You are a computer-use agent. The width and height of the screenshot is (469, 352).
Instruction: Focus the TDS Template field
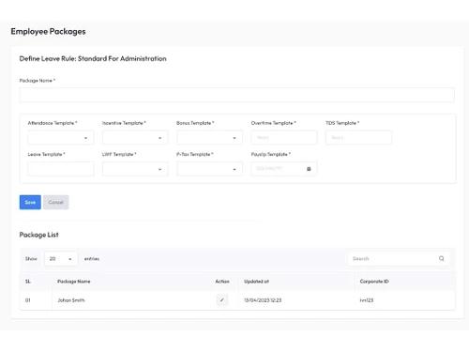(x=358, y=138)
